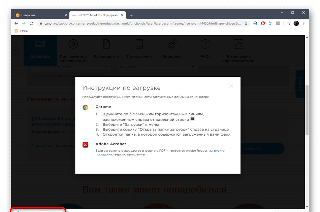Click the address bar URL
This screenshot has width=320, height=212.
[x=142, y=24]
